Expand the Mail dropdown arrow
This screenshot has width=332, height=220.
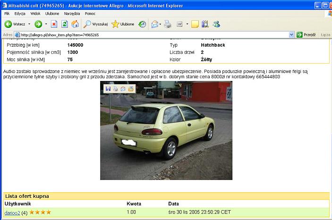160,24
